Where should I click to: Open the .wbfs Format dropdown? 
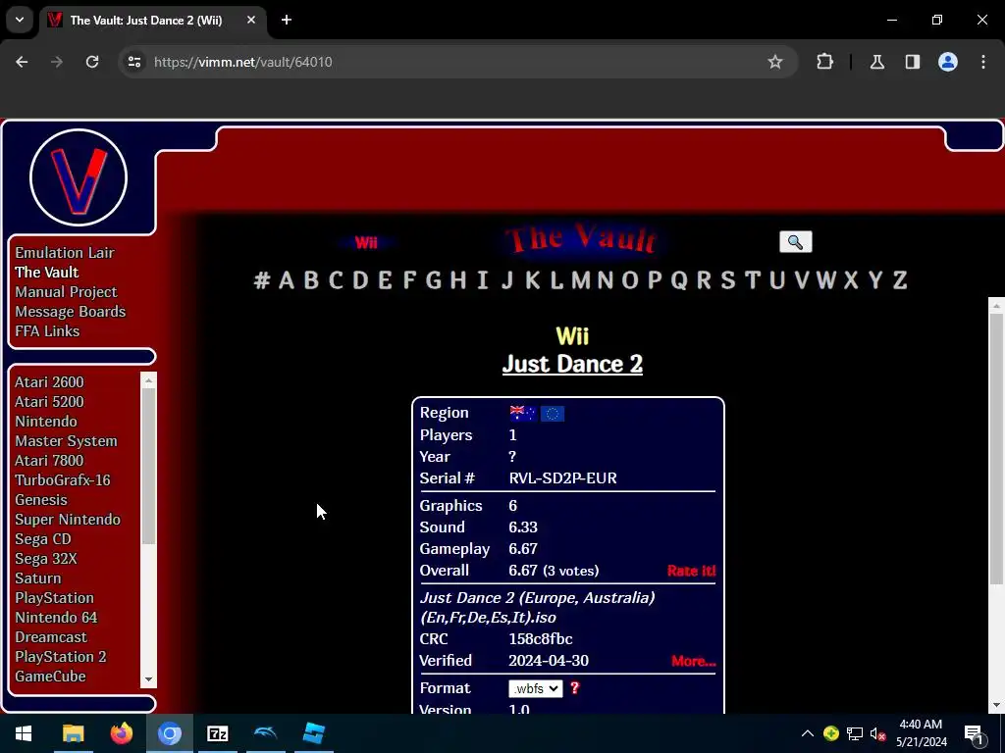(535, 688)
